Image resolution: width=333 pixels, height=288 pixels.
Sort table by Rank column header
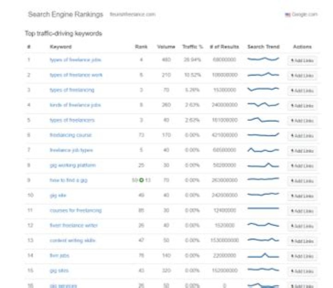click(x=141, y=47)
